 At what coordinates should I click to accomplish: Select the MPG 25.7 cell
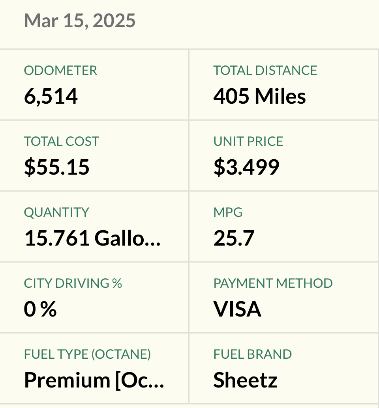tap(284, 227)
